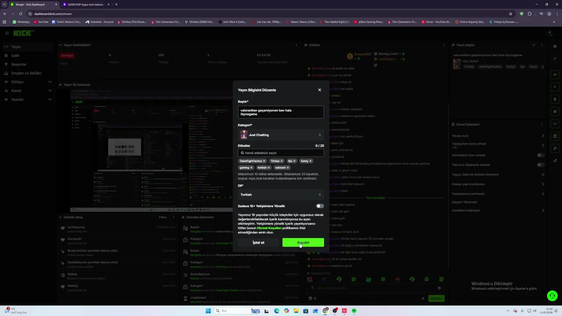Open the Dil Turkish language dropdown
This screenshot has height=316, width=562.
(281, 194)
